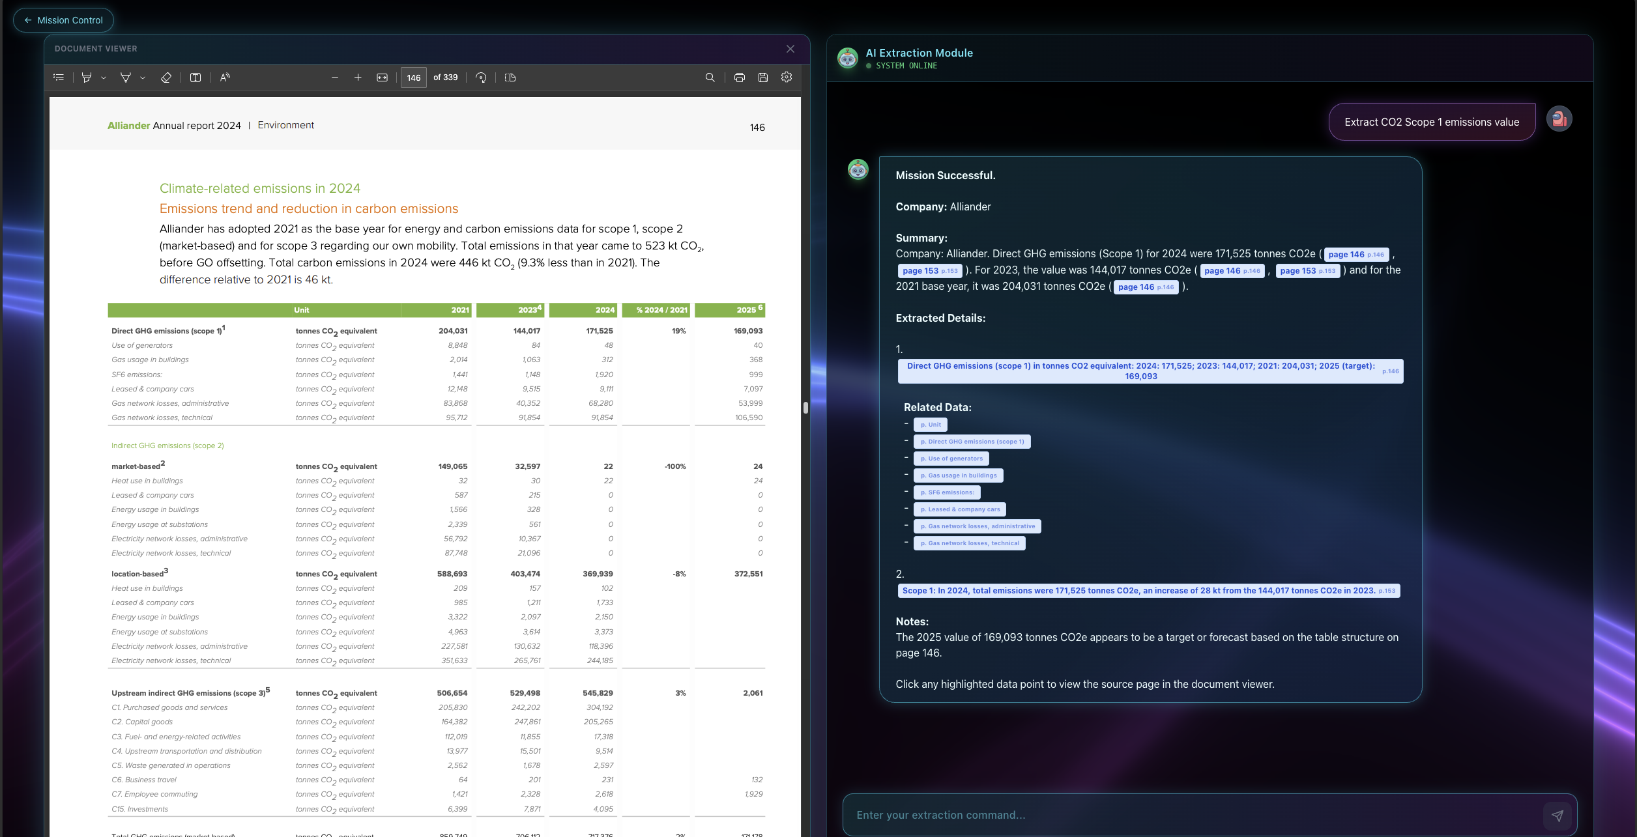Image resolution: width=1637 pixels, height=837 pixels.
Task: Click the add text tool
Action: point(195,78)
